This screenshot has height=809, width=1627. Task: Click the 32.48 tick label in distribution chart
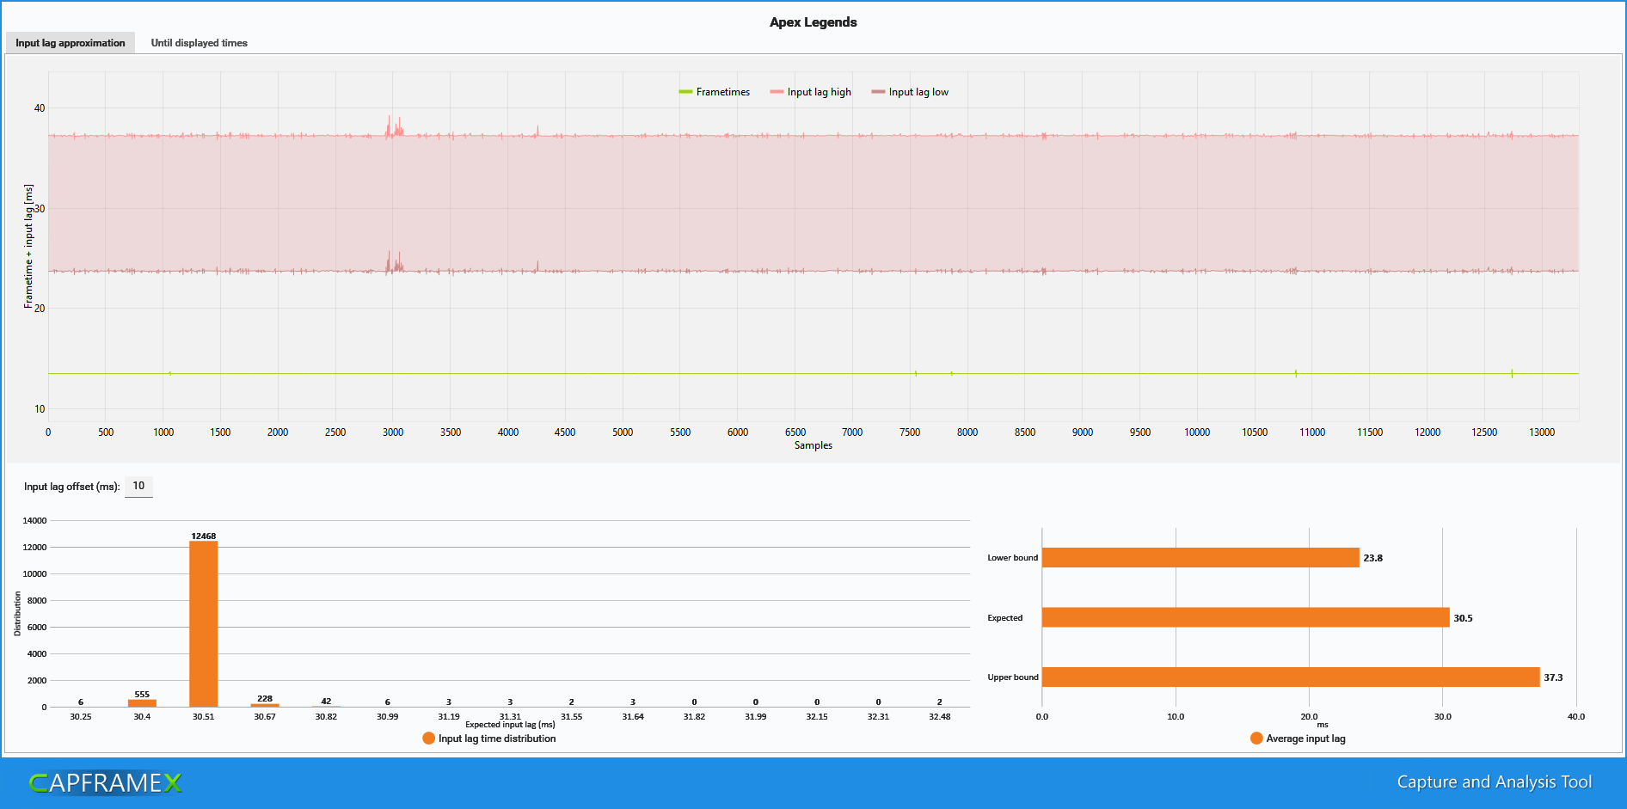pyautogui.click(x=940, y=716)
